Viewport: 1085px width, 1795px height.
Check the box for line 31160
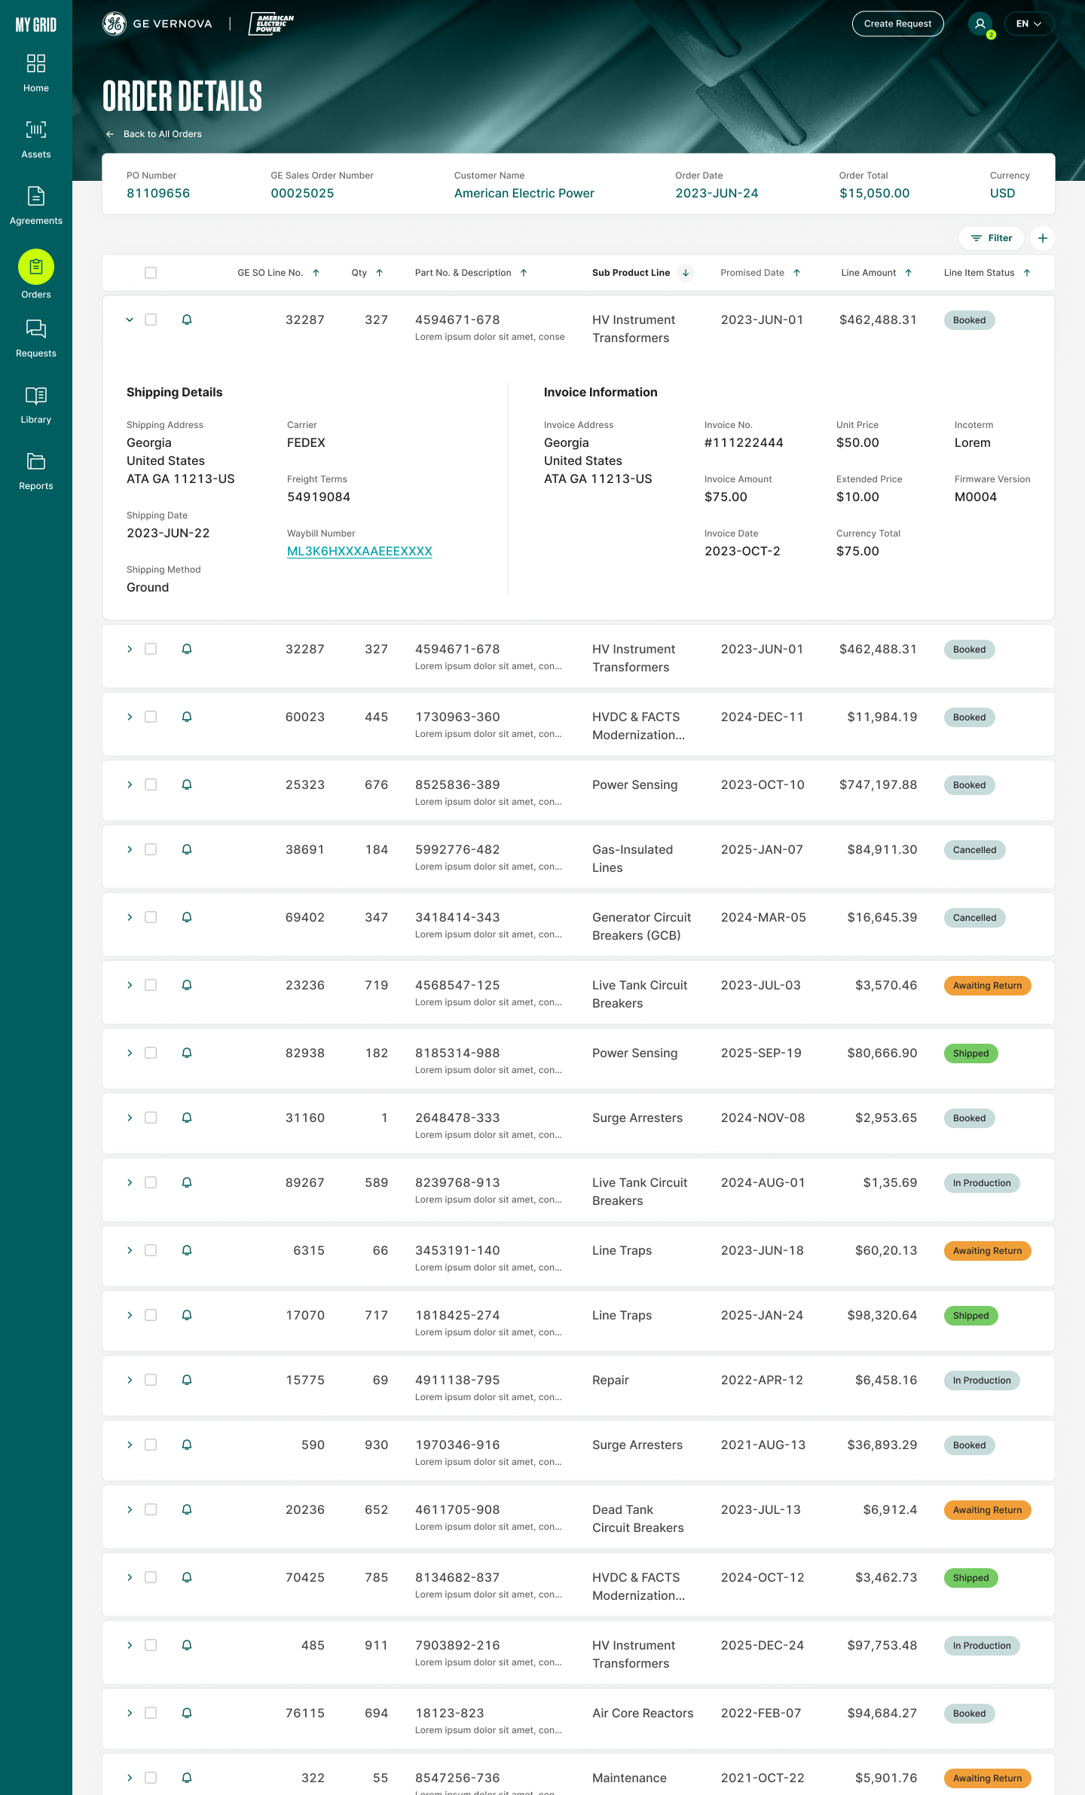[151, 1118]
